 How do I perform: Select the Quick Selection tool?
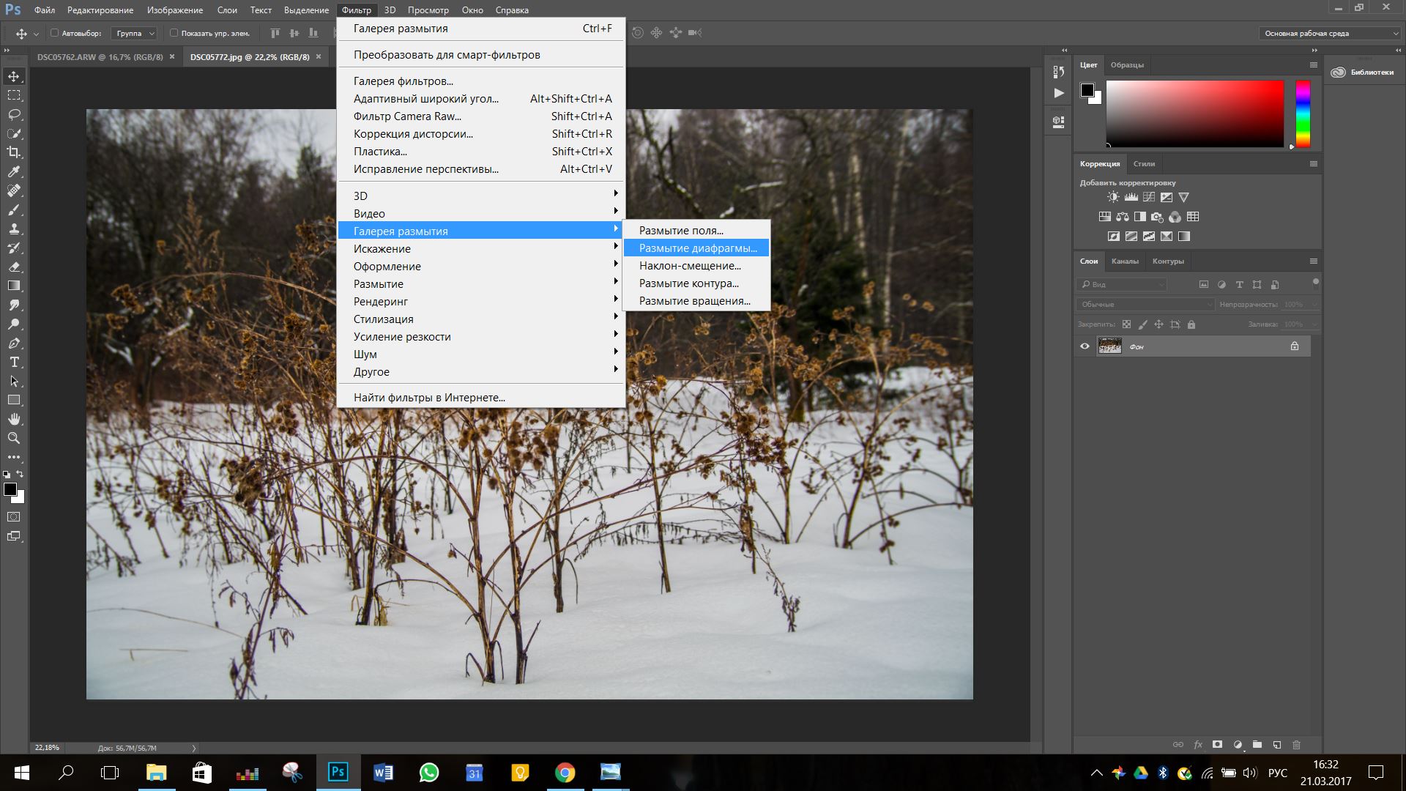point(14,133)
